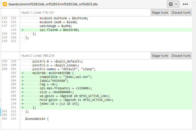Discard hunk 2 changes
This screenshot has height=130, width=196.
181,55
